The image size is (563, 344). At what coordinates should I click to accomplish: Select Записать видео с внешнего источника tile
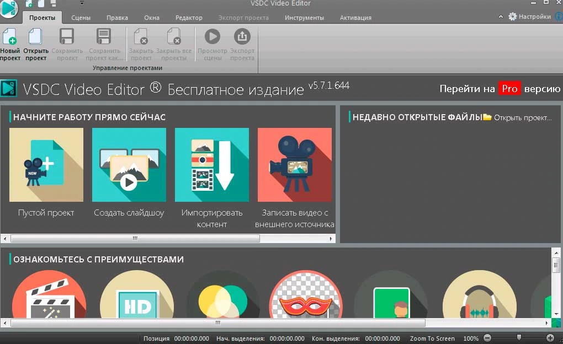tap(294, 178)
